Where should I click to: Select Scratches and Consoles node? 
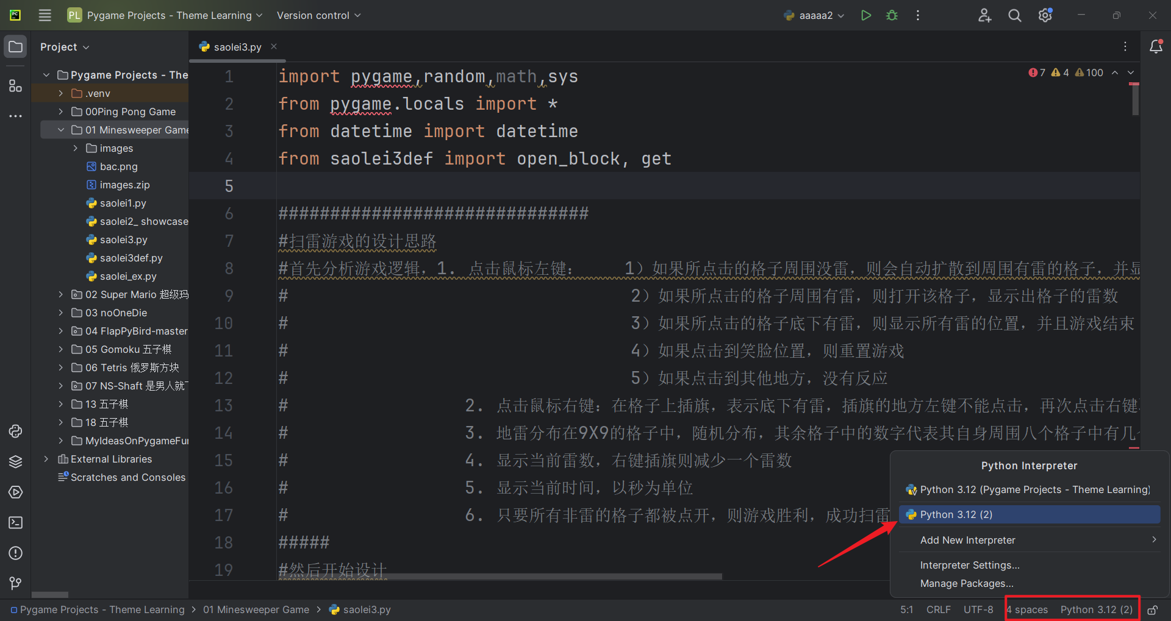click(x=122, y=477)
